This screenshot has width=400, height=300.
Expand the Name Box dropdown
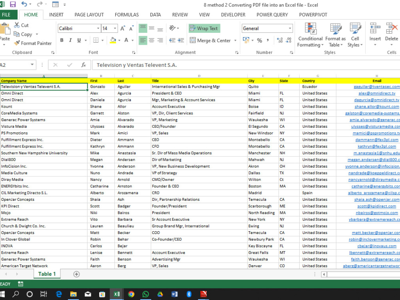(32, 64)
